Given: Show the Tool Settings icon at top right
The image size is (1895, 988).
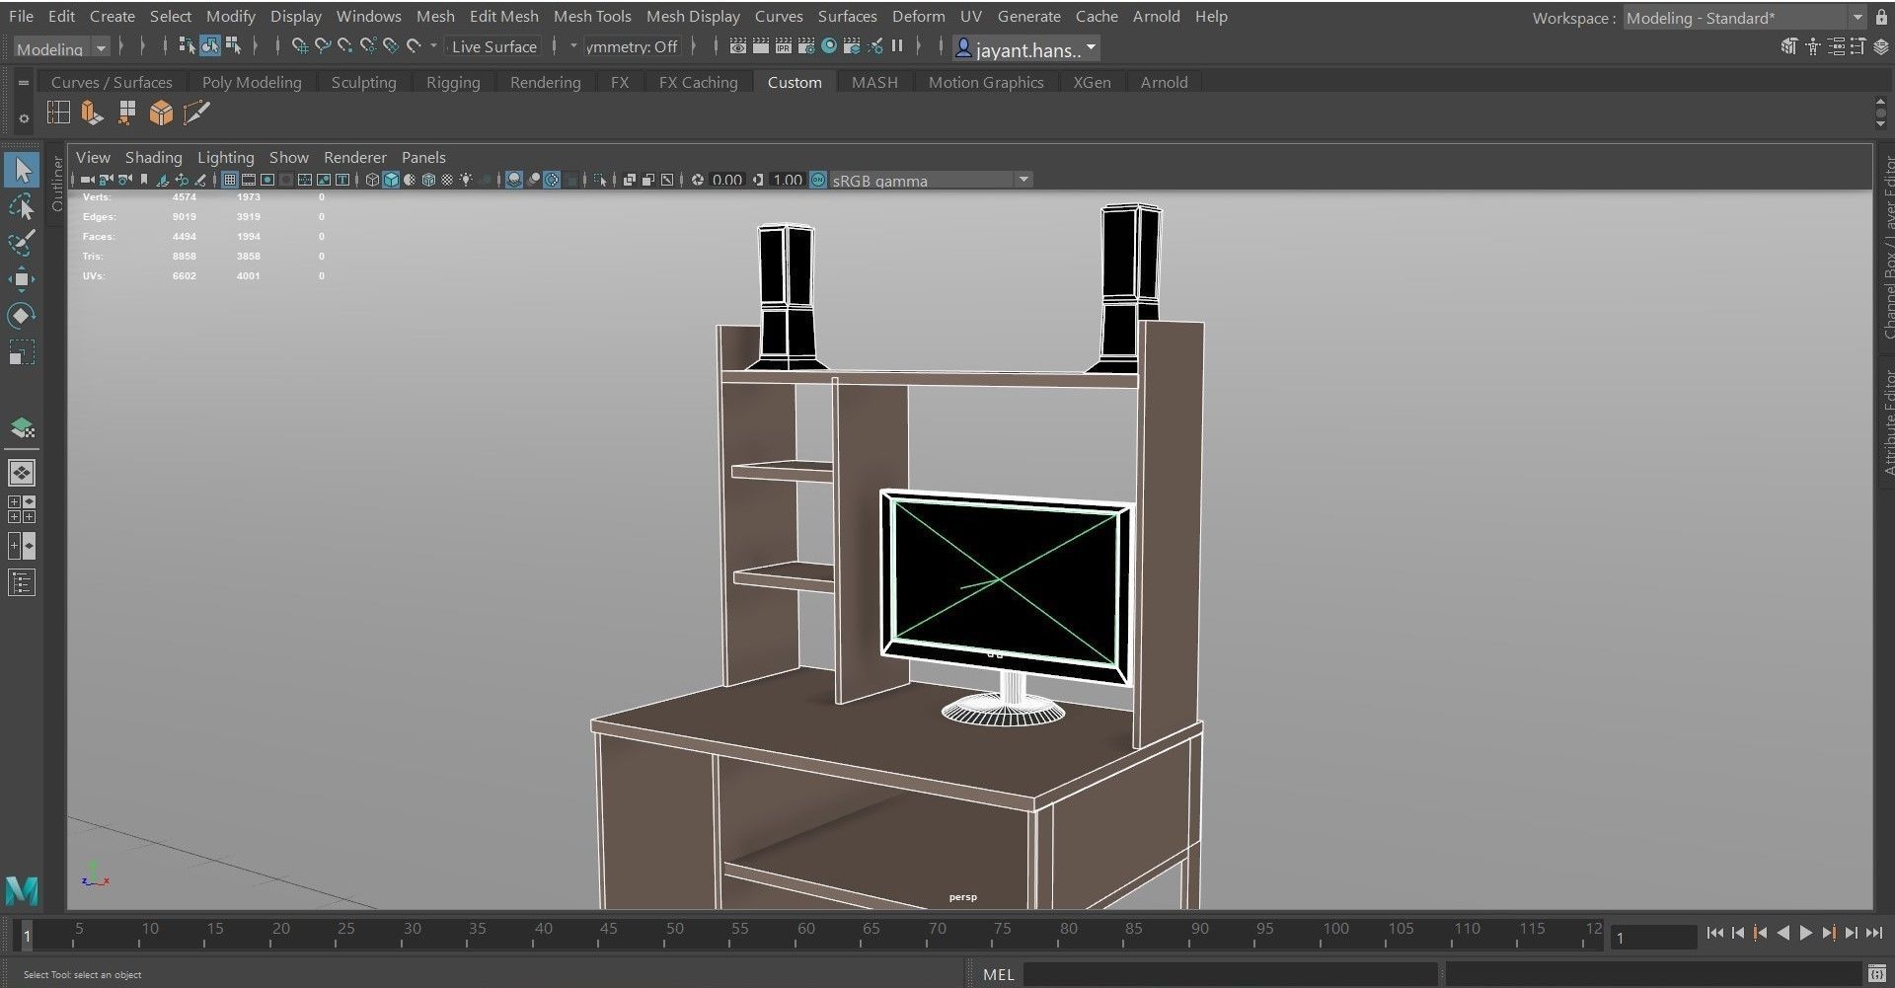Looking at the screenshot, I should click(1857, 46).
